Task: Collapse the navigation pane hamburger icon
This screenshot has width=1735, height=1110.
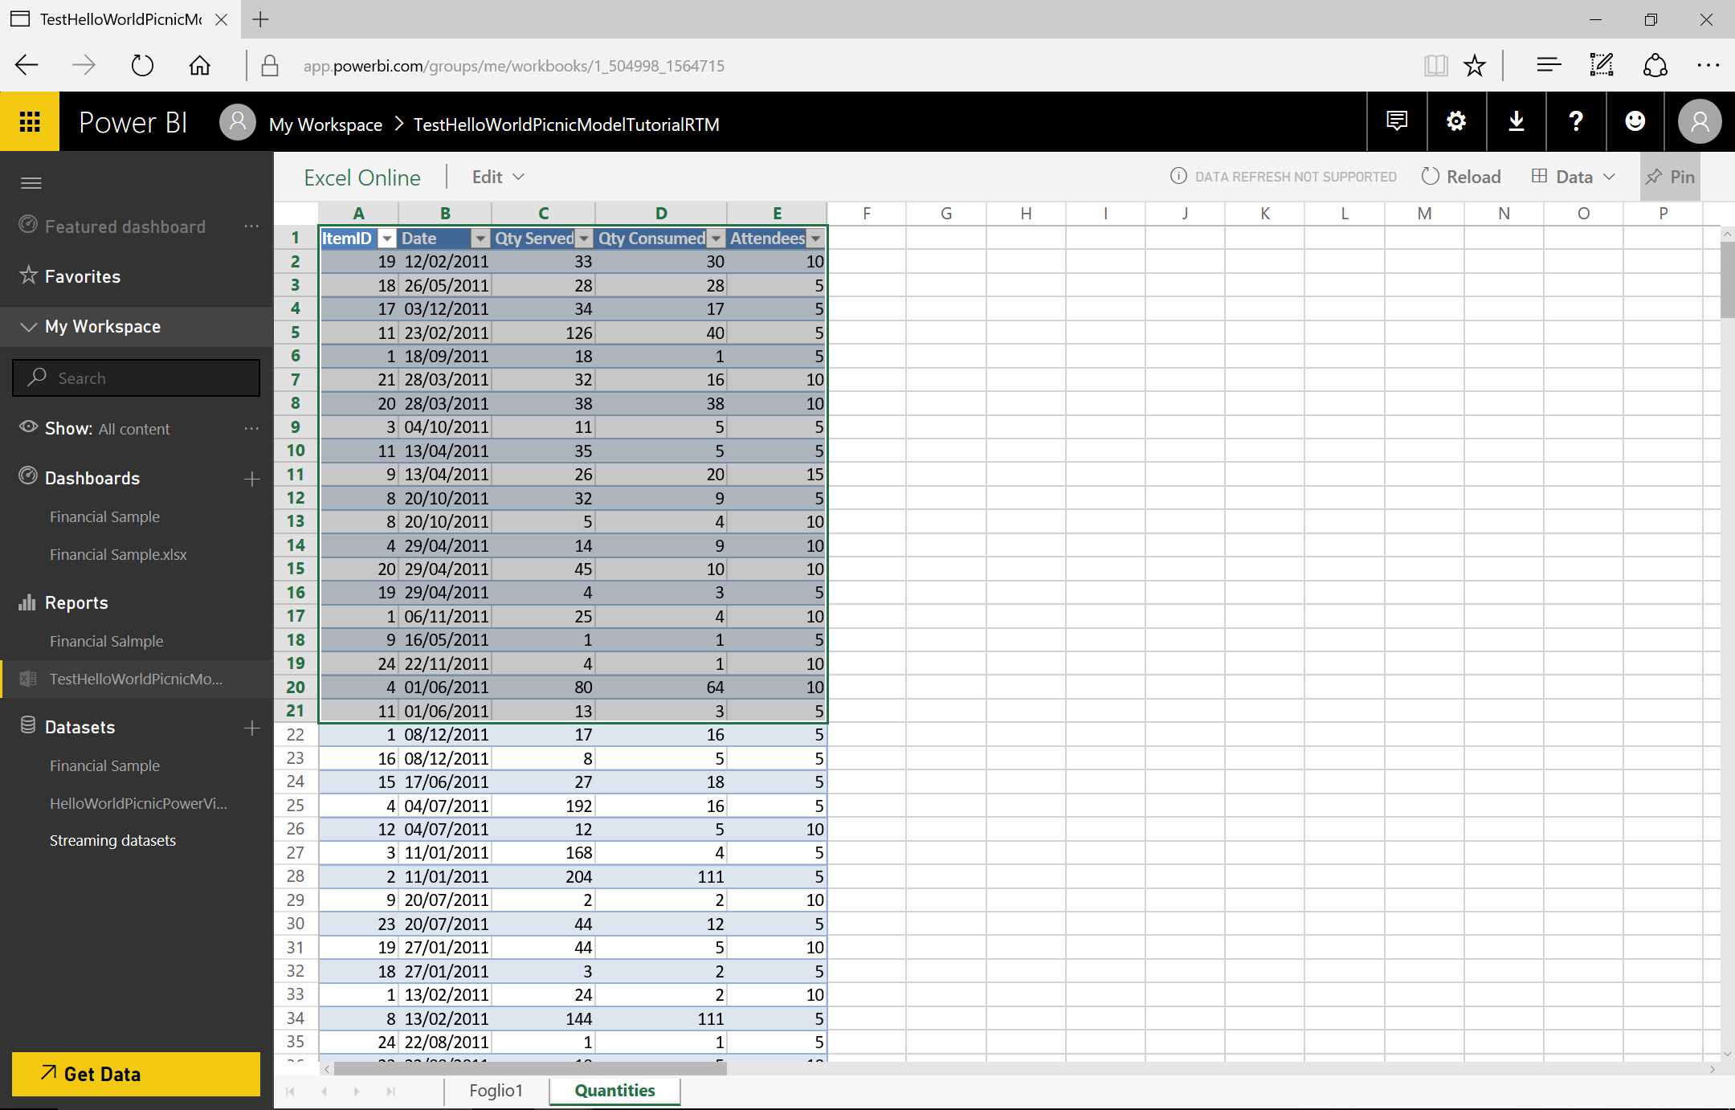Action: point(31,183)
